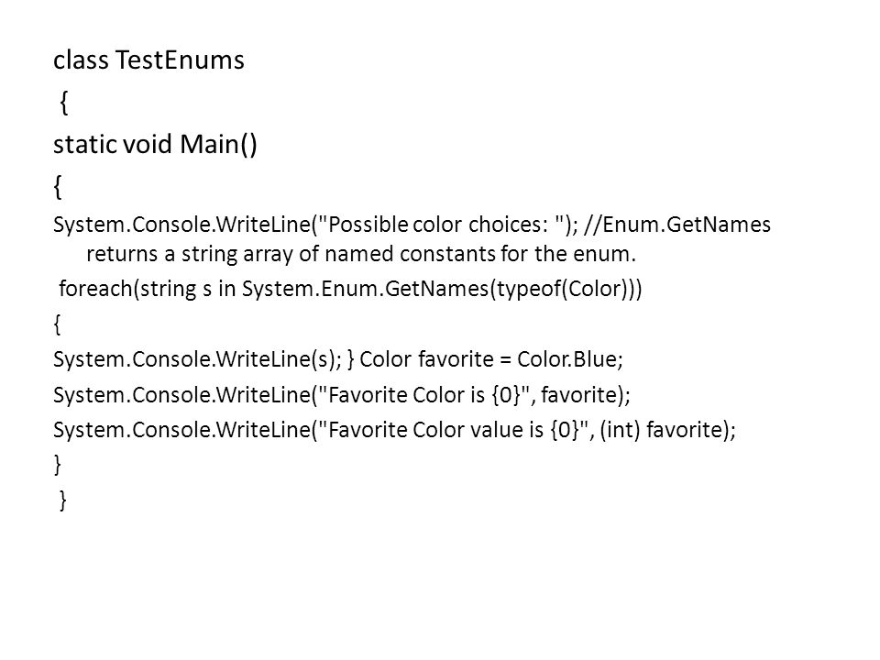Click the 'Favorite Color is {0}' statement line
The height and width of the screenshot is (660, 880).
tap(342, 395)
